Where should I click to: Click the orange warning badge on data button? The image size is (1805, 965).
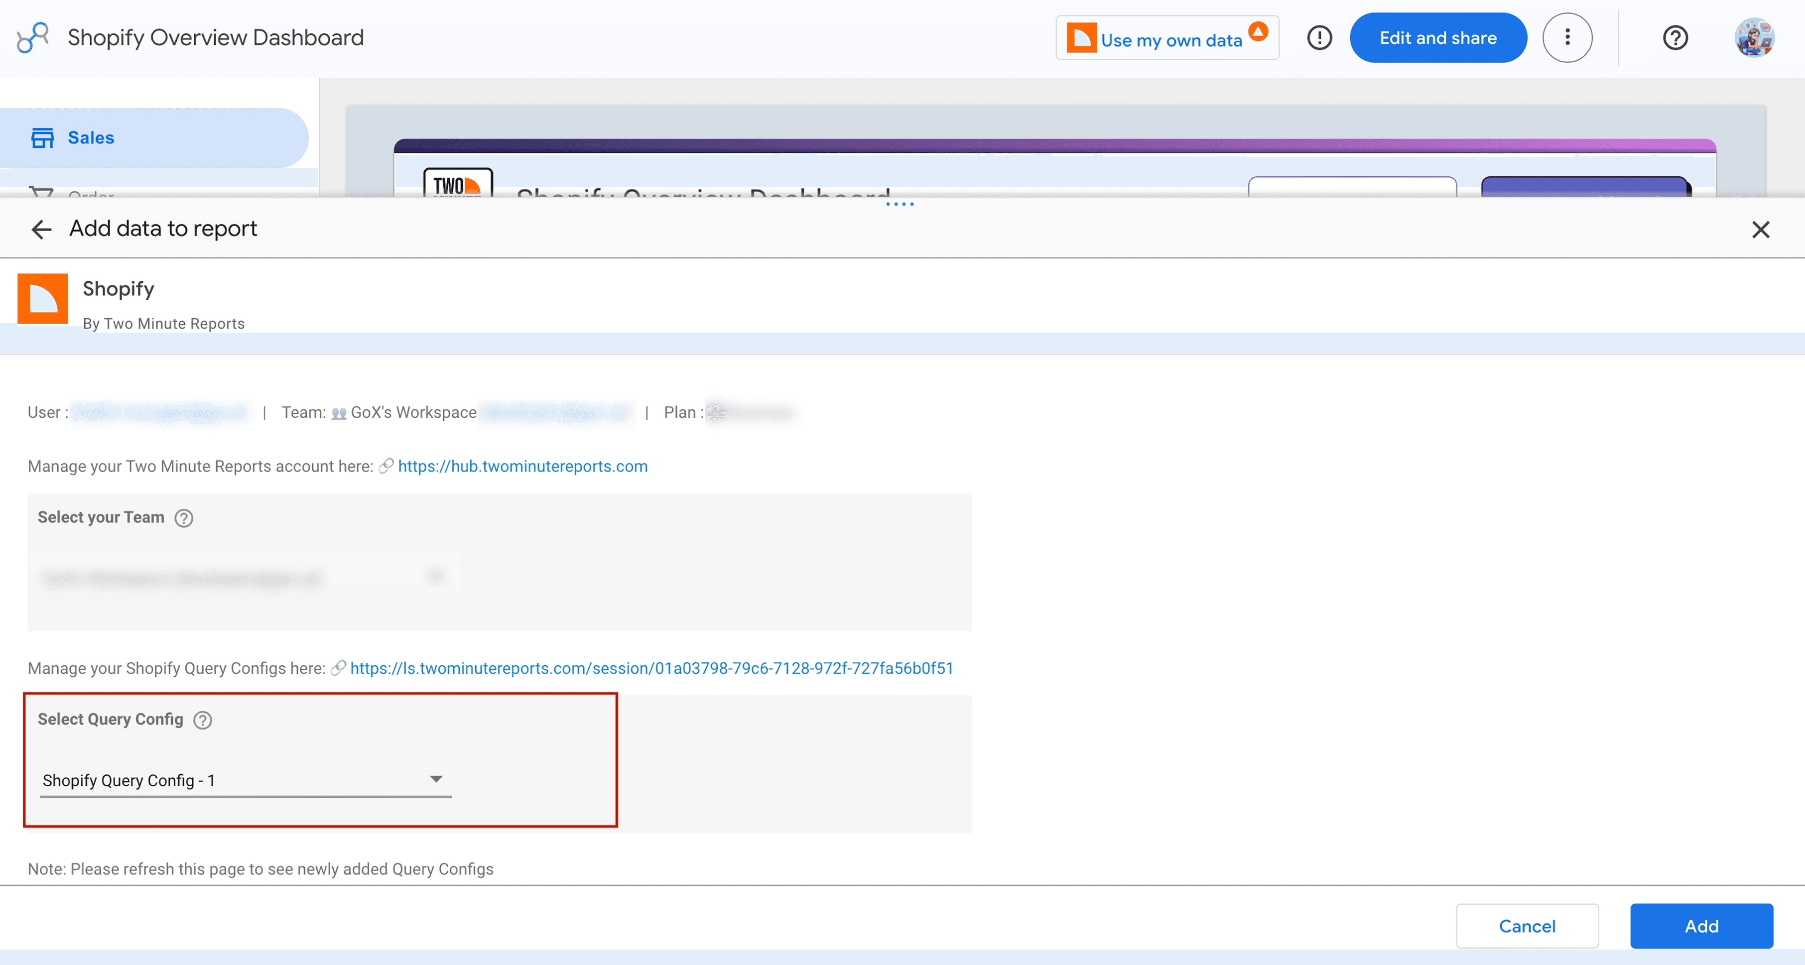(x=1259, y=31)
